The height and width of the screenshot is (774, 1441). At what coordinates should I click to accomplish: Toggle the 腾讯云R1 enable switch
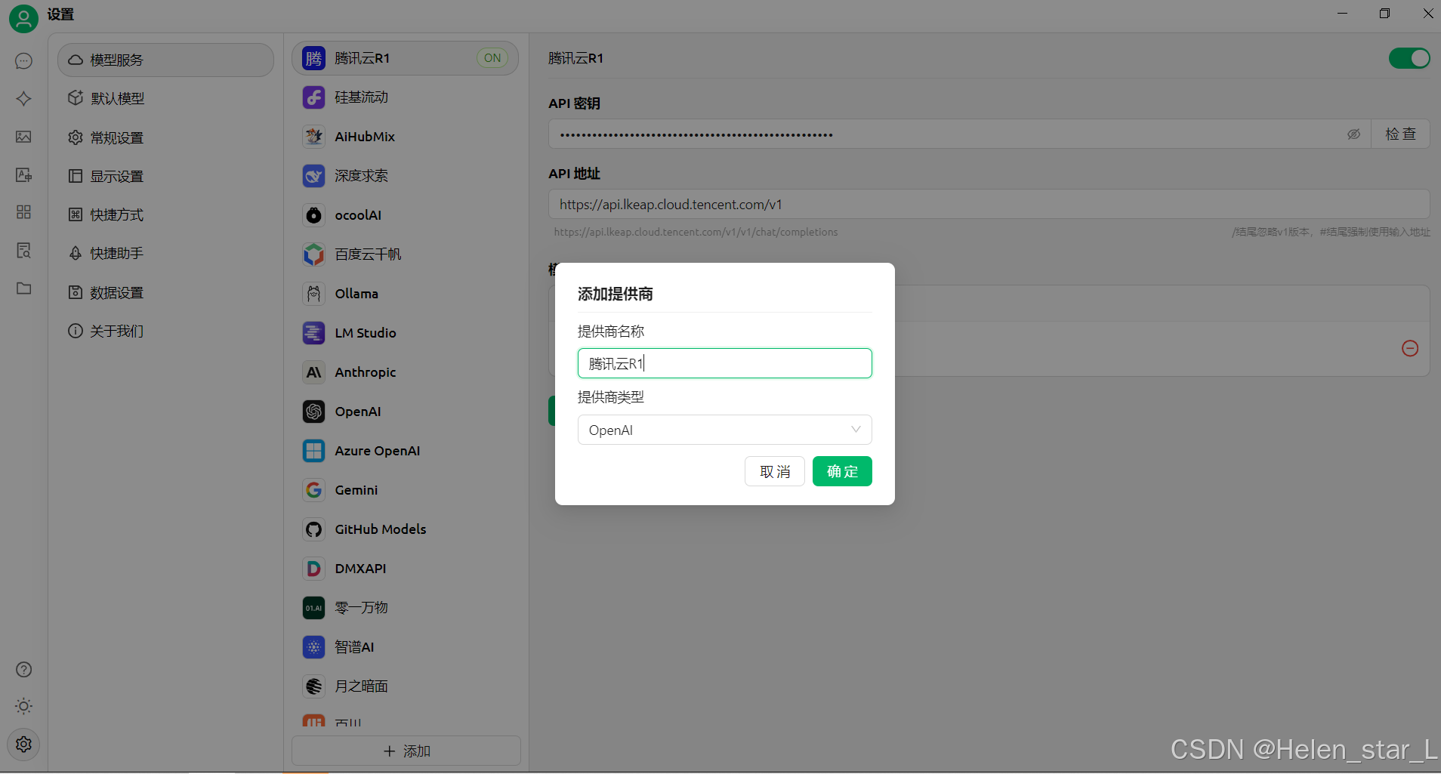[x=1409, y=58]
